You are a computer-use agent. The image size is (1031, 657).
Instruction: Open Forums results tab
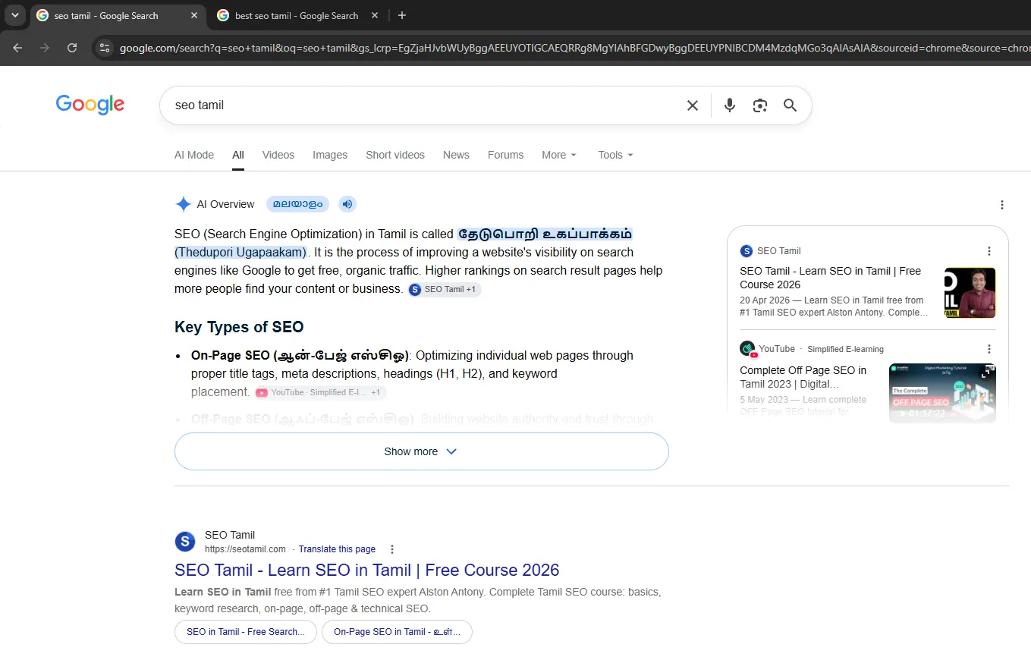pyautogui.click(x=506, y=155)
